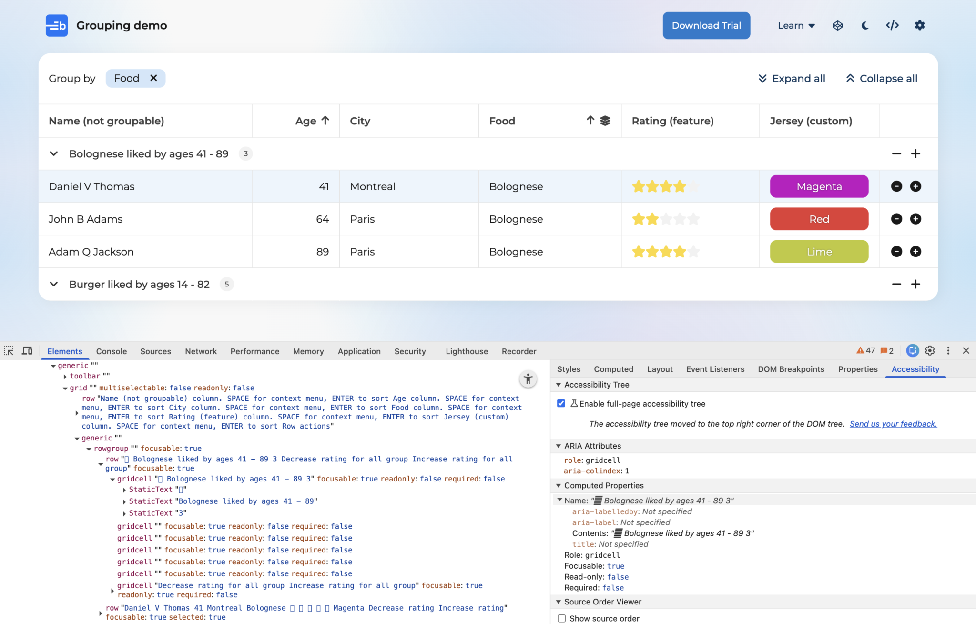Click the Red jersey color badge
Screen dimensions: 976x624
(x=819, y=219)
